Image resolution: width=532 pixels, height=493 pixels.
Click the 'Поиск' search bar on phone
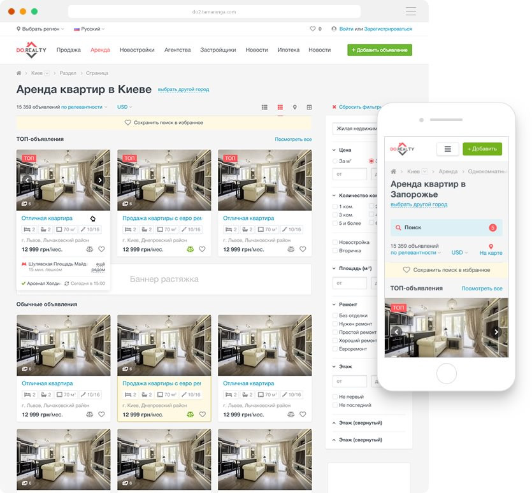click(x=447, y=227)
